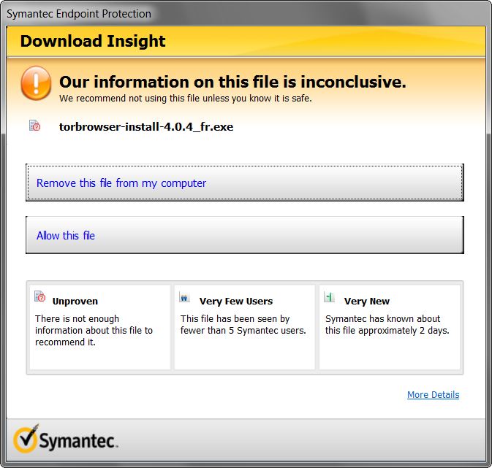
Task: Open the More Details link
Action: click(x=433, y=395)
